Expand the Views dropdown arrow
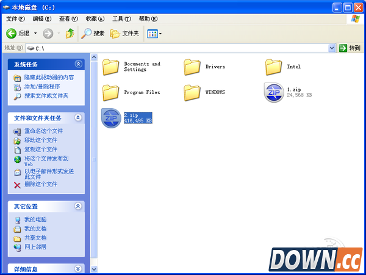 [160, 34]
